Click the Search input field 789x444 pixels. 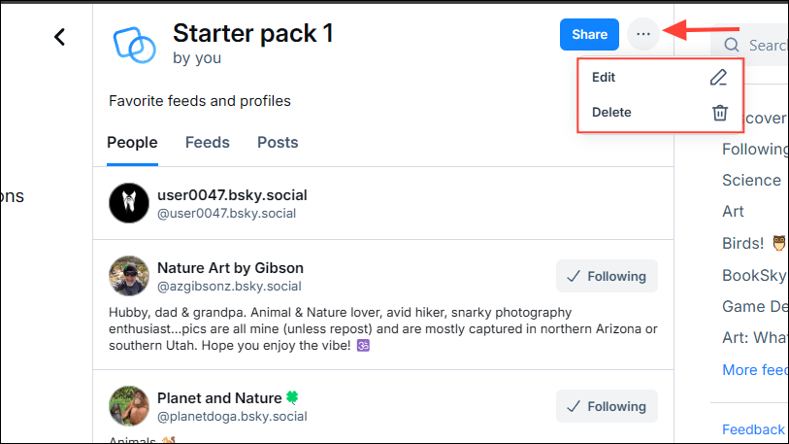coord(767,46)
